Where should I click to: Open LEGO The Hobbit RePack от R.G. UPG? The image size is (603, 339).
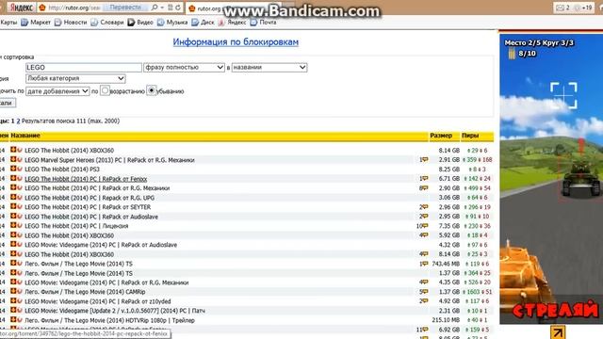90,198
